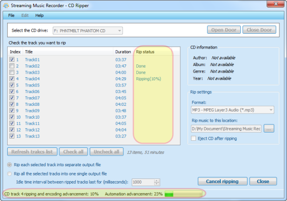This screenshot has height=201, width=287.
Task: Click the Close Door button
Action: 259,30
